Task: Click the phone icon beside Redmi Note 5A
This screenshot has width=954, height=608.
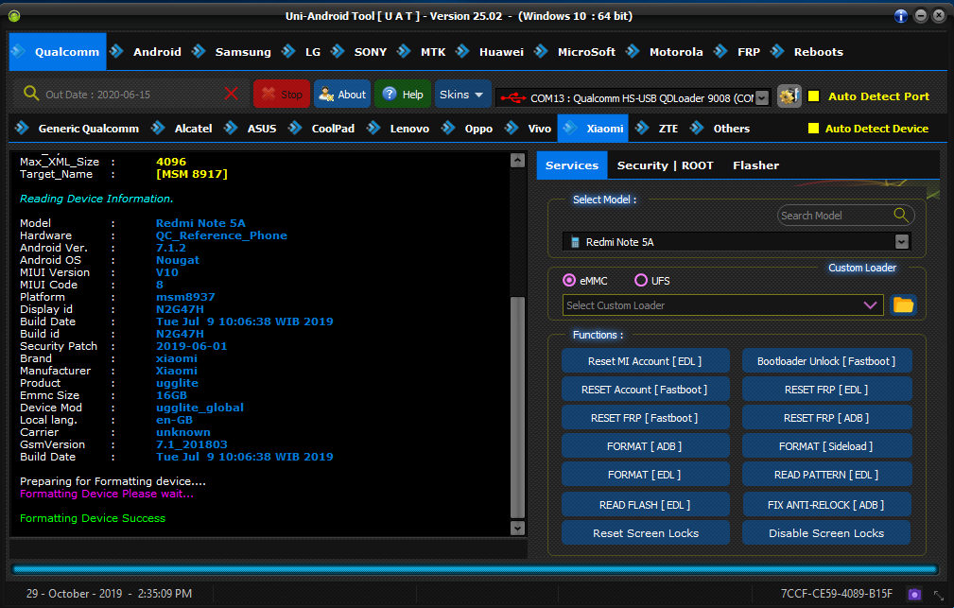Action: (575, 242)
